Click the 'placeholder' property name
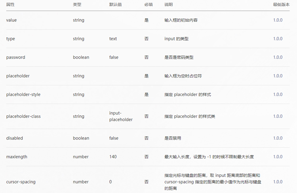 (18, 76)
